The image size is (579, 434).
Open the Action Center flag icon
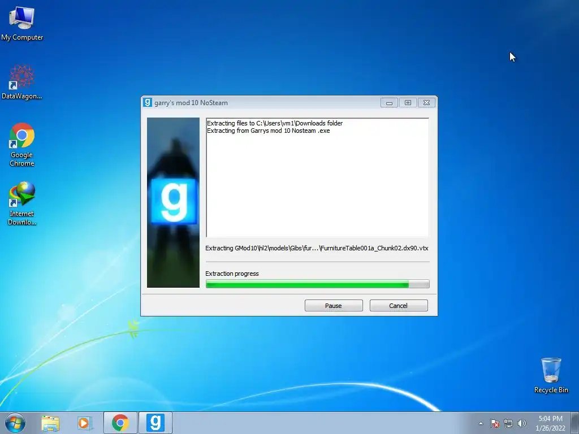495,423
